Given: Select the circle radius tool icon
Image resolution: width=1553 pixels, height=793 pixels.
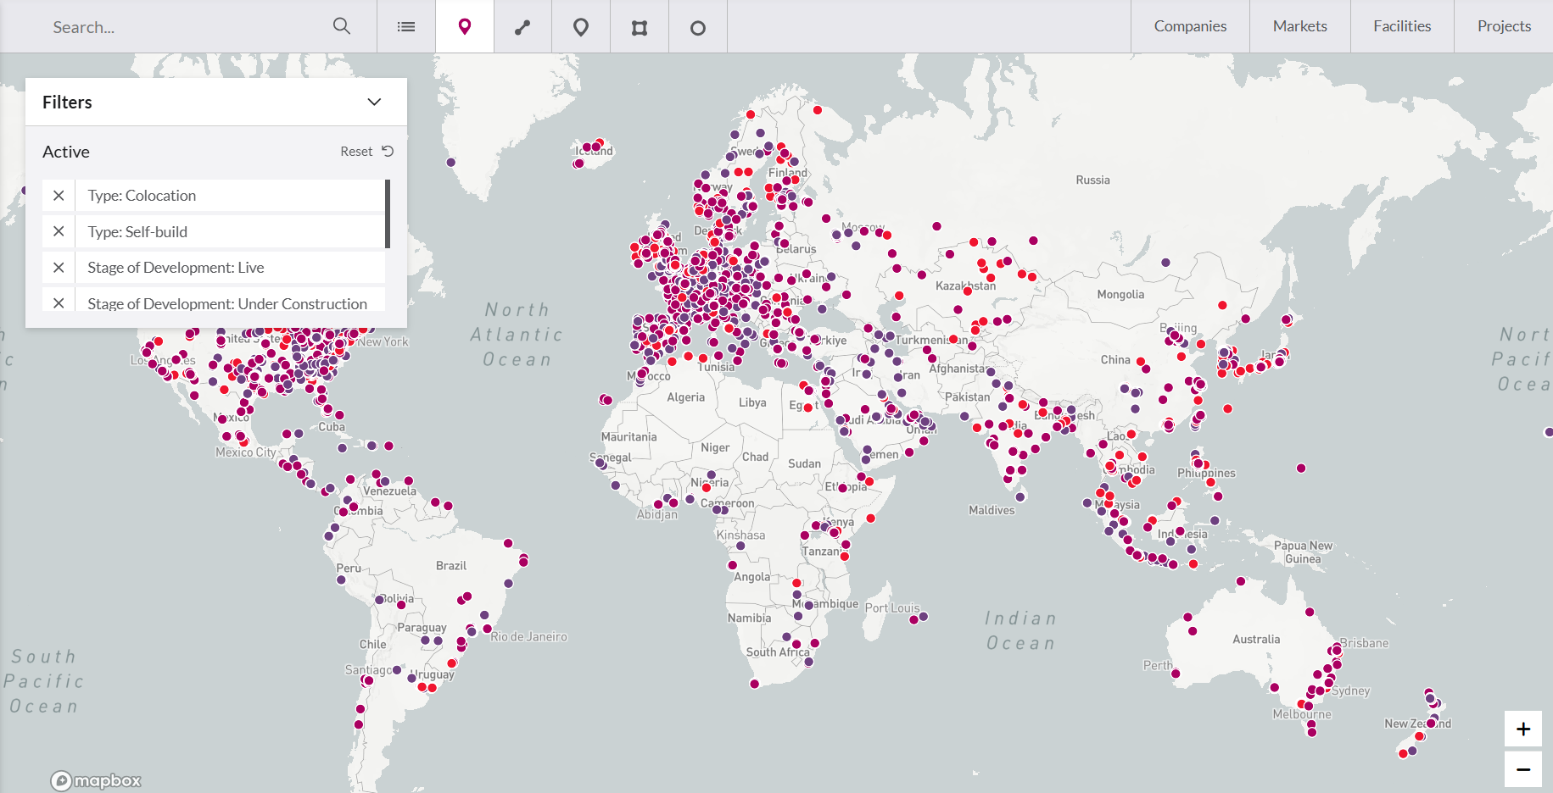Looking at the screenshot, I should pos(698,28).
